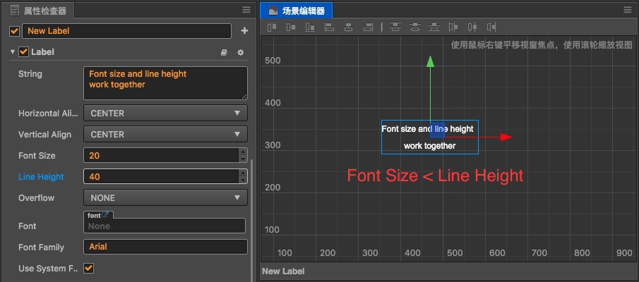Collapse the Label component section triangle
The image size is (639, 282).
pos(13,52)
